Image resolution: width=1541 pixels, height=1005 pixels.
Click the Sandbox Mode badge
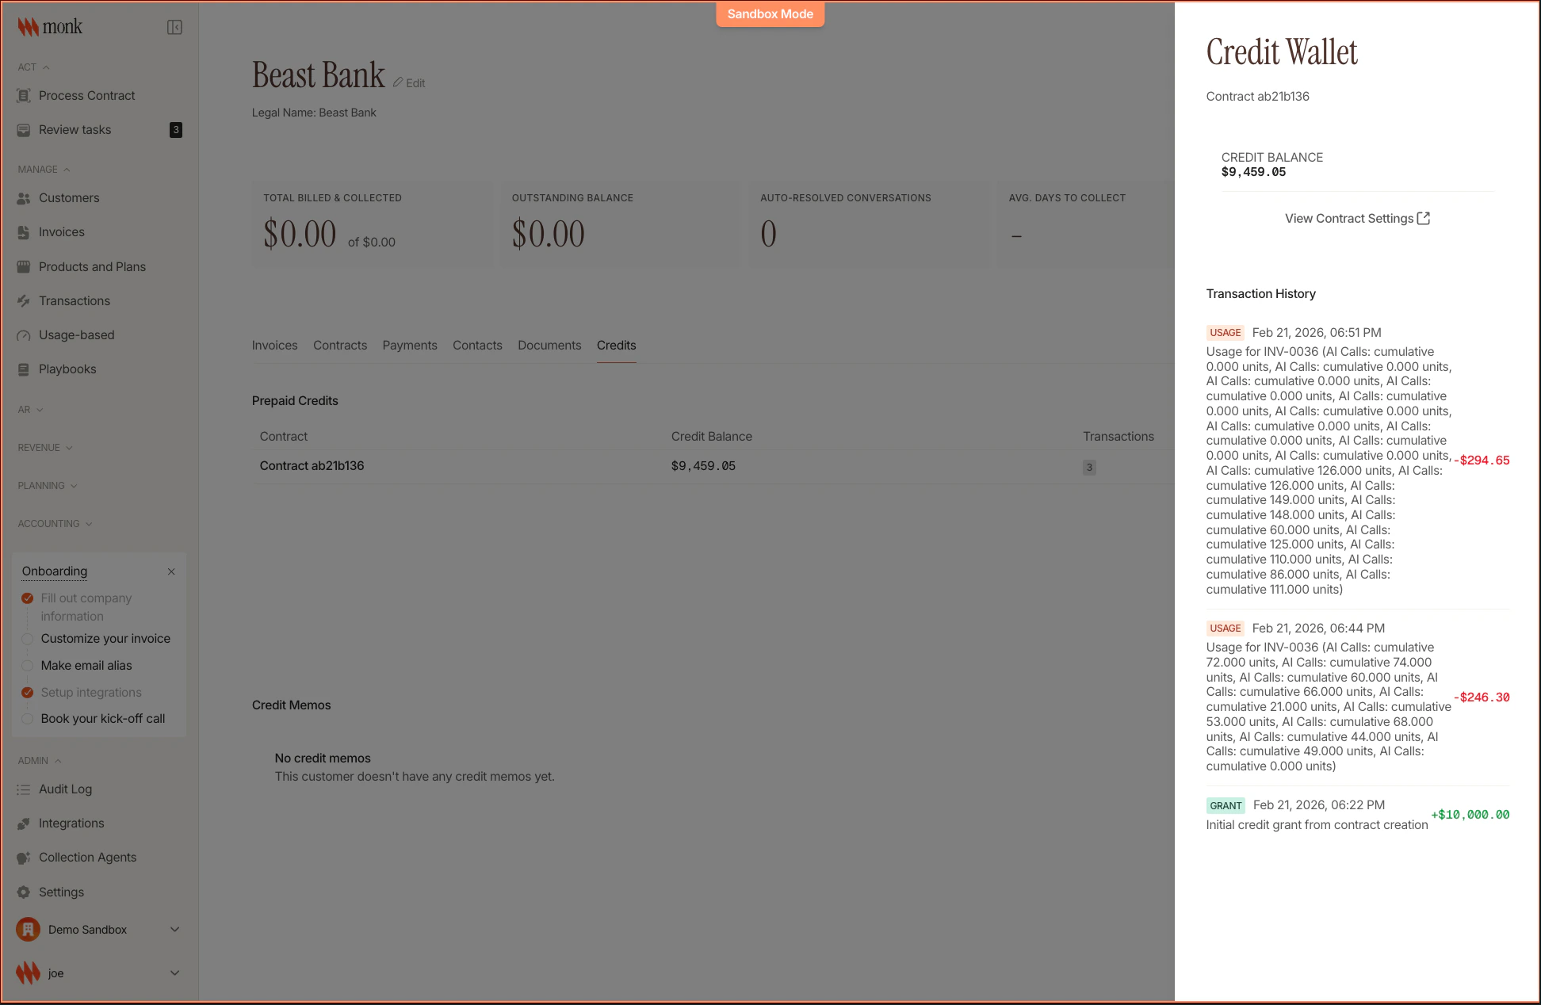pyautogui.click(x=770, y=14)
